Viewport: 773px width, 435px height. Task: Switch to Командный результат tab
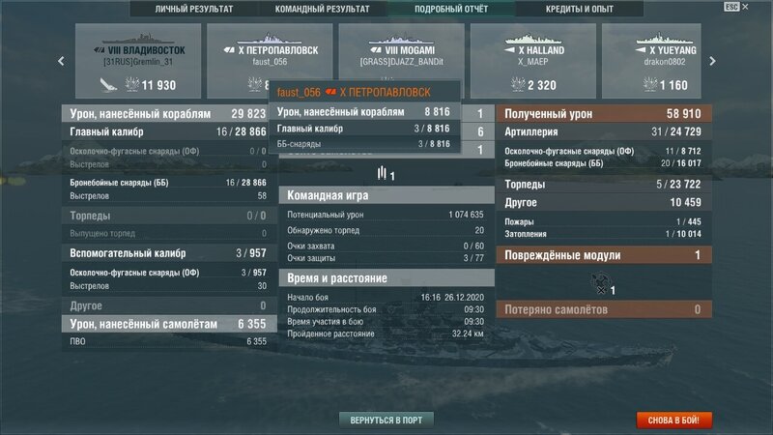[x=323, y=9]
